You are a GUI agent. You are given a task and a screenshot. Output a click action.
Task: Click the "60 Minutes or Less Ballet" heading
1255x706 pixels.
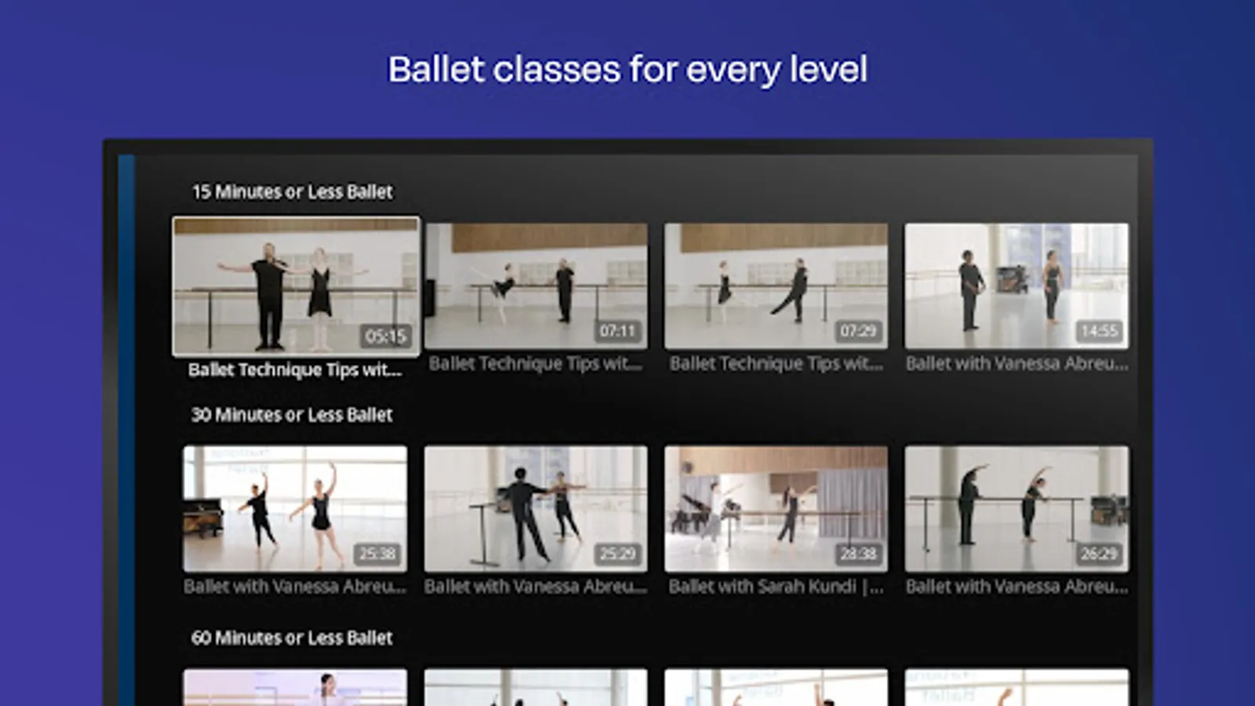[292, 638]
